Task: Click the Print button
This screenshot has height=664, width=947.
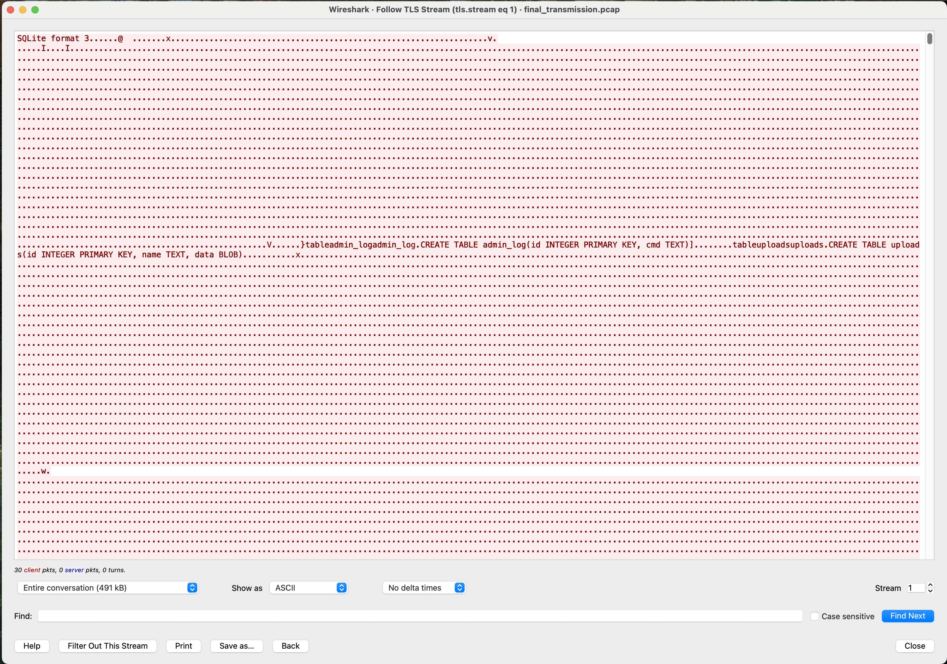Action: [183, 646]
